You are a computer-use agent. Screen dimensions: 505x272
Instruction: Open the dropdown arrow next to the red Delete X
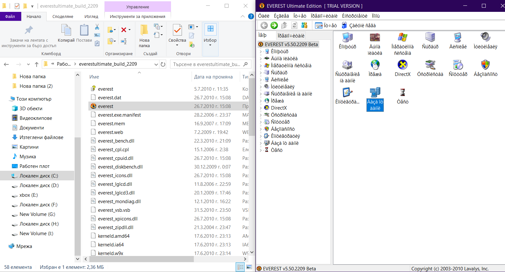130,30
